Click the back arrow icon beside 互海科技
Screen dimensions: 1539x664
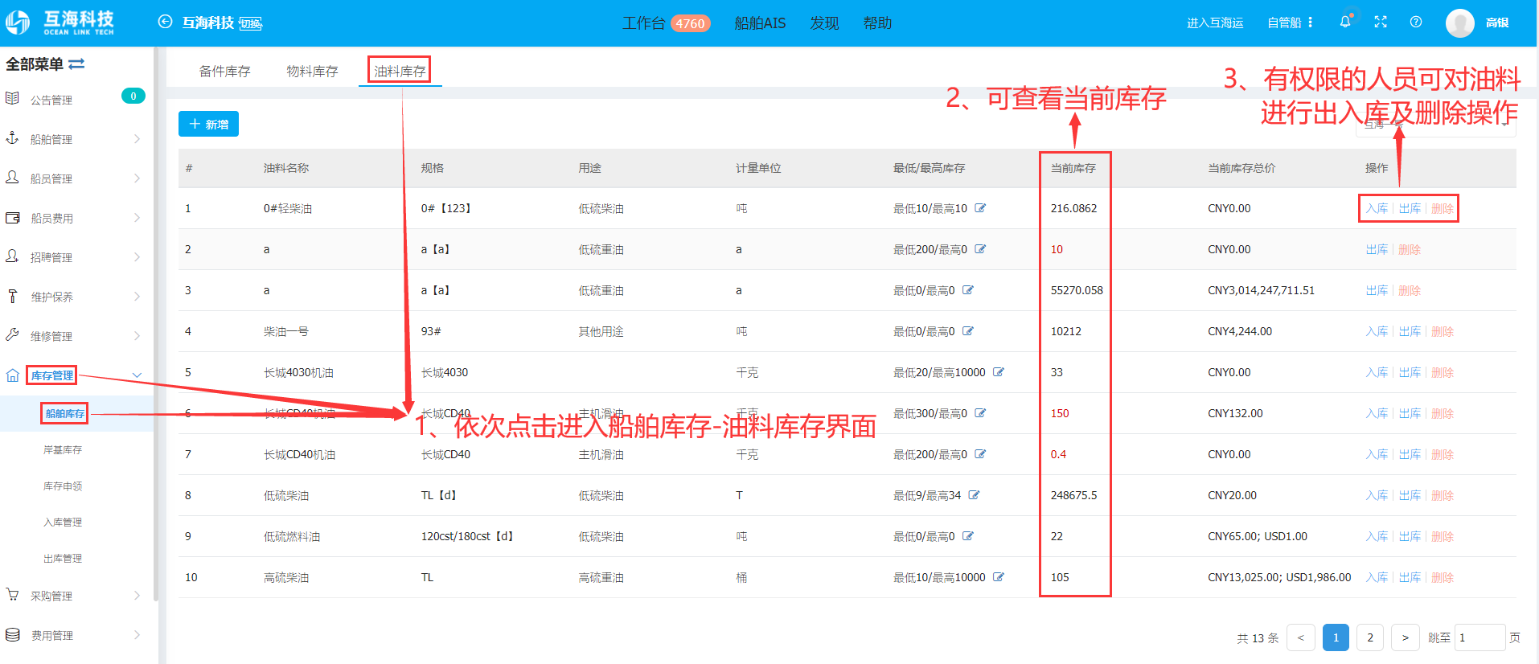coord(165,22)
